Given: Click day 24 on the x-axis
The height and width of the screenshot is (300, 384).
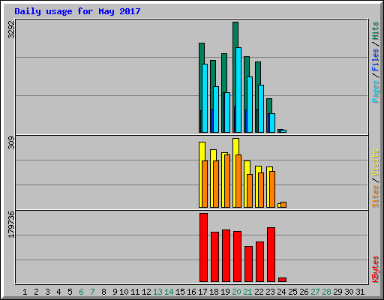Looking at the screenshot, I should tap(281, 292).
